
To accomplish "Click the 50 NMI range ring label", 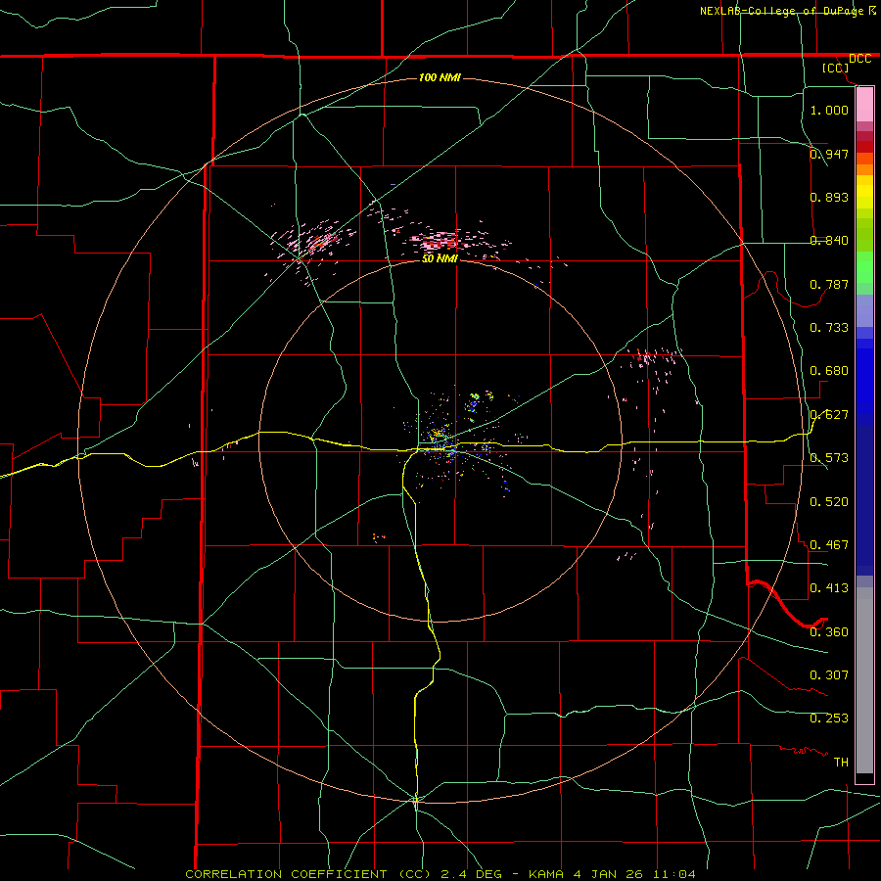I will [440, 258].
